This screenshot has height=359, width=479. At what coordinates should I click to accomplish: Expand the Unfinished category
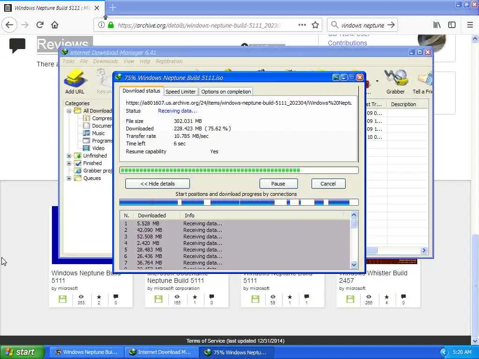point(69,156)
